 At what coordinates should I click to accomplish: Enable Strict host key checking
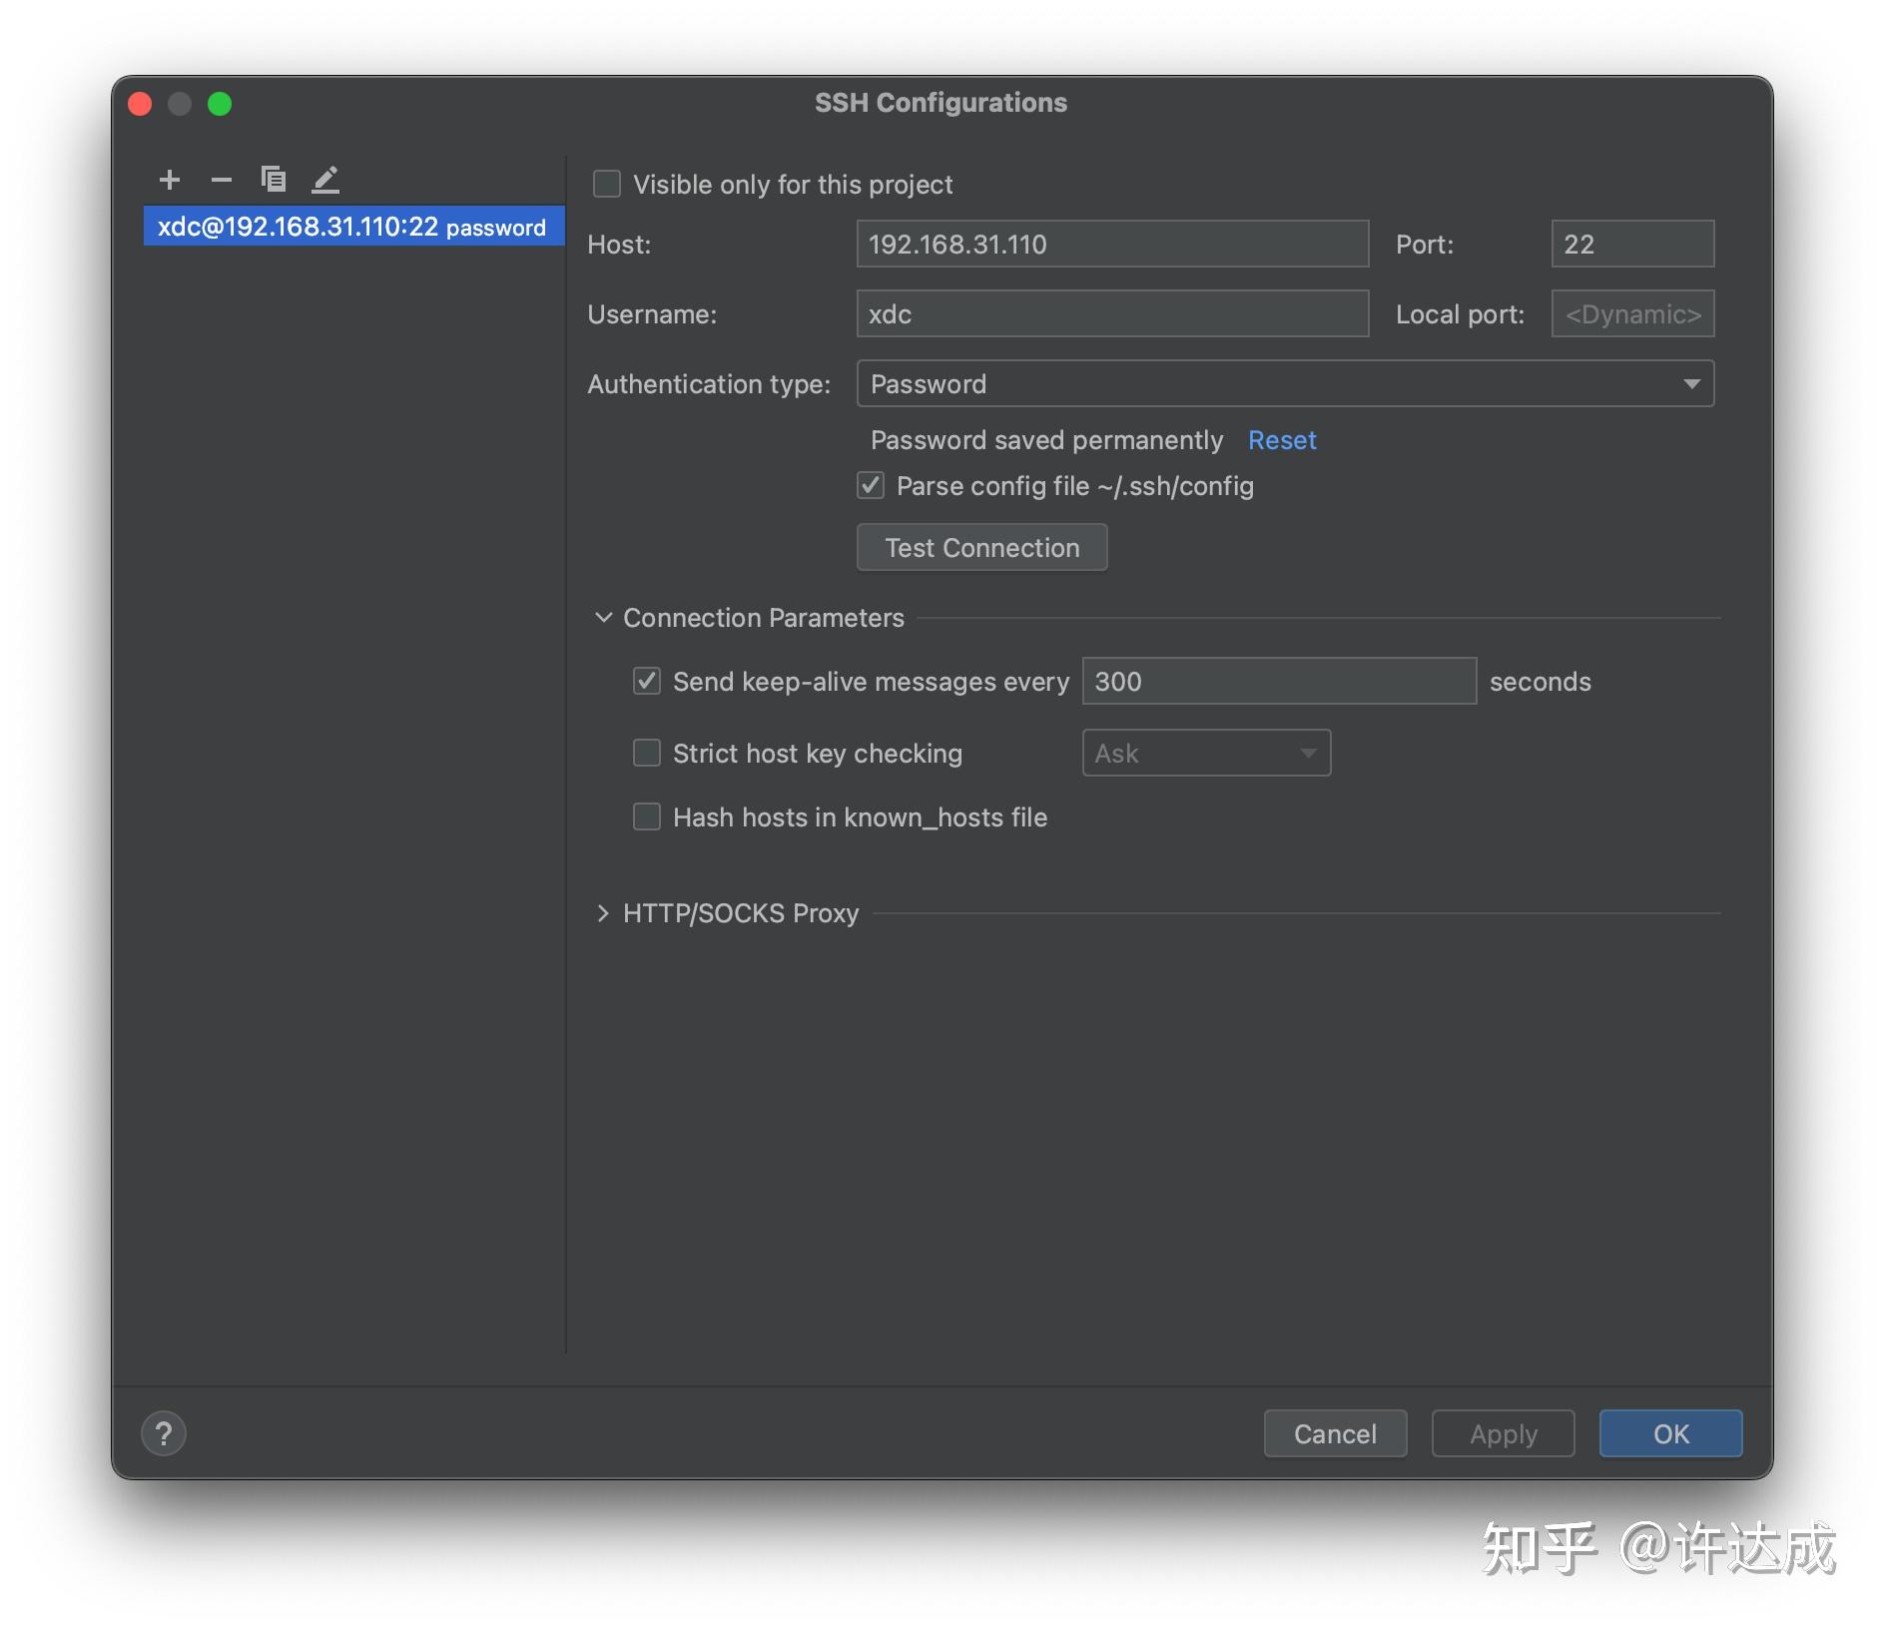click(x=647, y=753)
